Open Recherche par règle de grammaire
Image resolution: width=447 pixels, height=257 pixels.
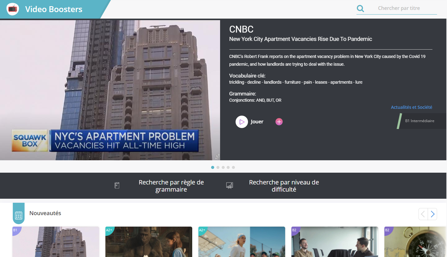(x=171, y=186)
